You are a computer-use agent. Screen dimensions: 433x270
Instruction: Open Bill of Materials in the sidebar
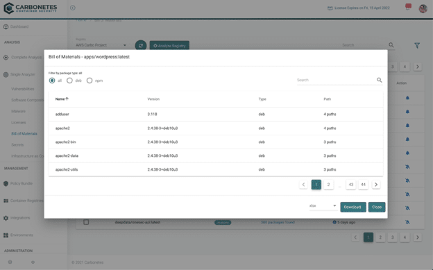pos(24,134)
